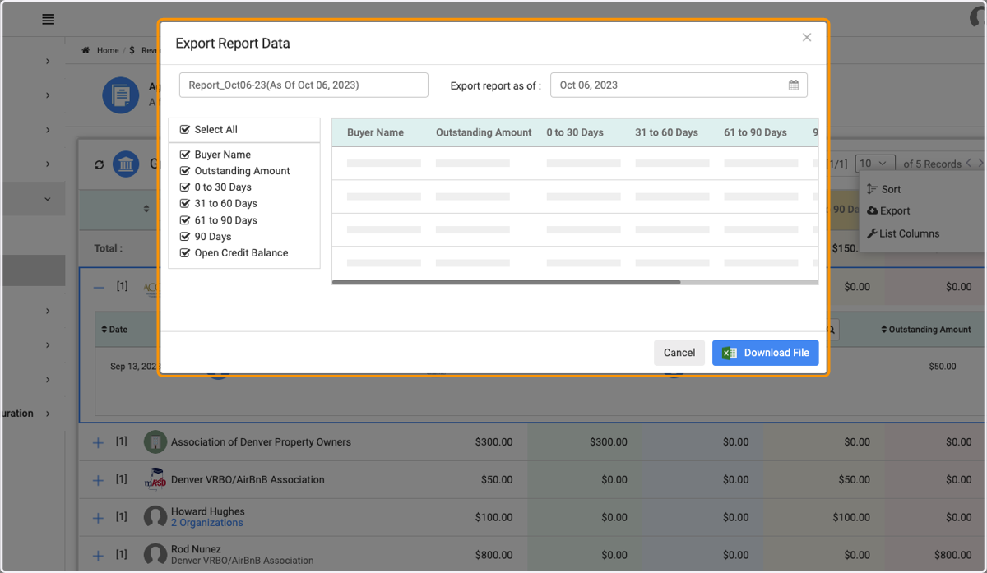This screenshot has height=573, width=987.
Task: Expand the Association of Denver Property Owners row
Action: (98, 443)
